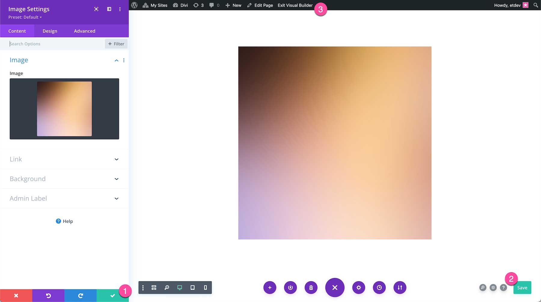Image resolution: width=541 pixels, height=302 pixels.
Task: Click the green checkmark to save image settings
Action: [x=112, y=296]
